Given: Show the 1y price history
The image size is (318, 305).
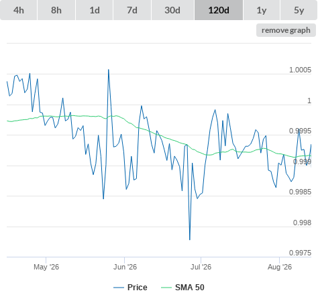Looking at the screenshot, I should [262, 10].
